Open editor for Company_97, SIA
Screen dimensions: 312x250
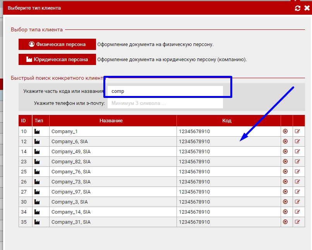(297, 192)
